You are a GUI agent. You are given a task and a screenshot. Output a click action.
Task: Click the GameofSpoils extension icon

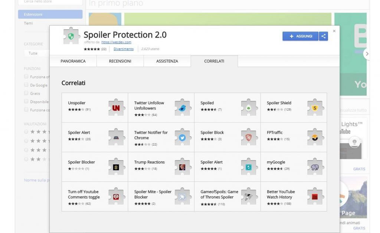pyautogui.click(x=249, y=196)
